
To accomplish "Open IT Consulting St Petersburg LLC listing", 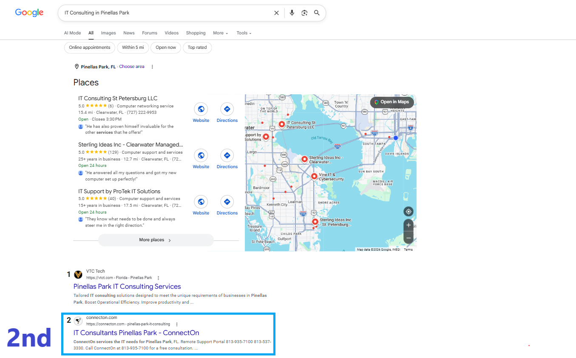I will (x=118, y=99).
